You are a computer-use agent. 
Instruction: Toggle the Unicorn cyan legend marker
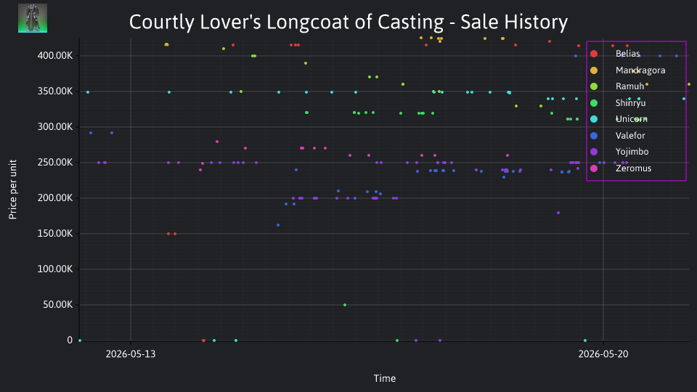[x=593, y=119]
